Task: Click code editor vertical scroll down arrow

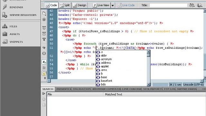Action: [x=205, y=77]
